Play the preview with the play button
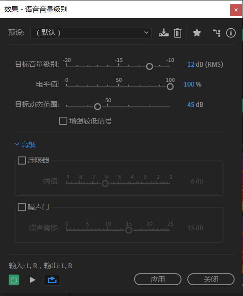 pos(33,280)
